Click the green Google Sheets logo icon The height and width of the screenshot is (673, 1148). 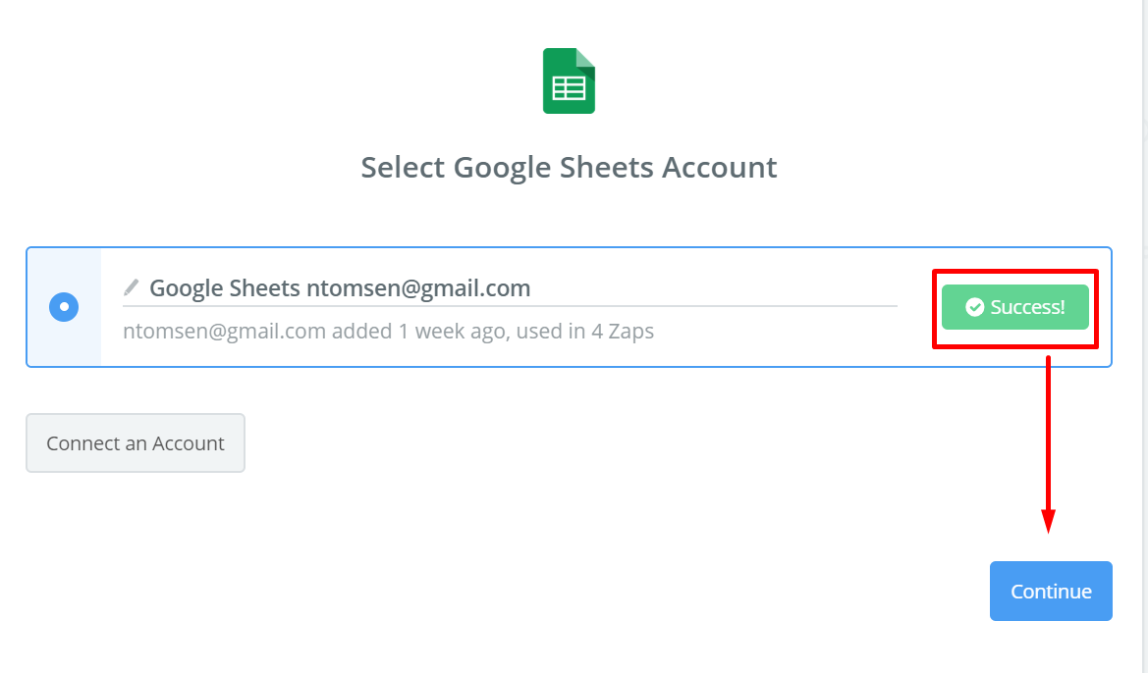coord(569,80)
